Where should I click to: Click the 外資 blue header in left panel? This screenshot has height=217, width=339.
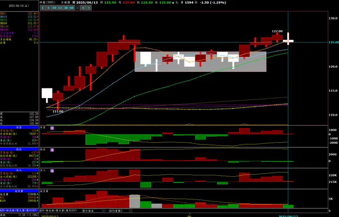pos(19,128)
